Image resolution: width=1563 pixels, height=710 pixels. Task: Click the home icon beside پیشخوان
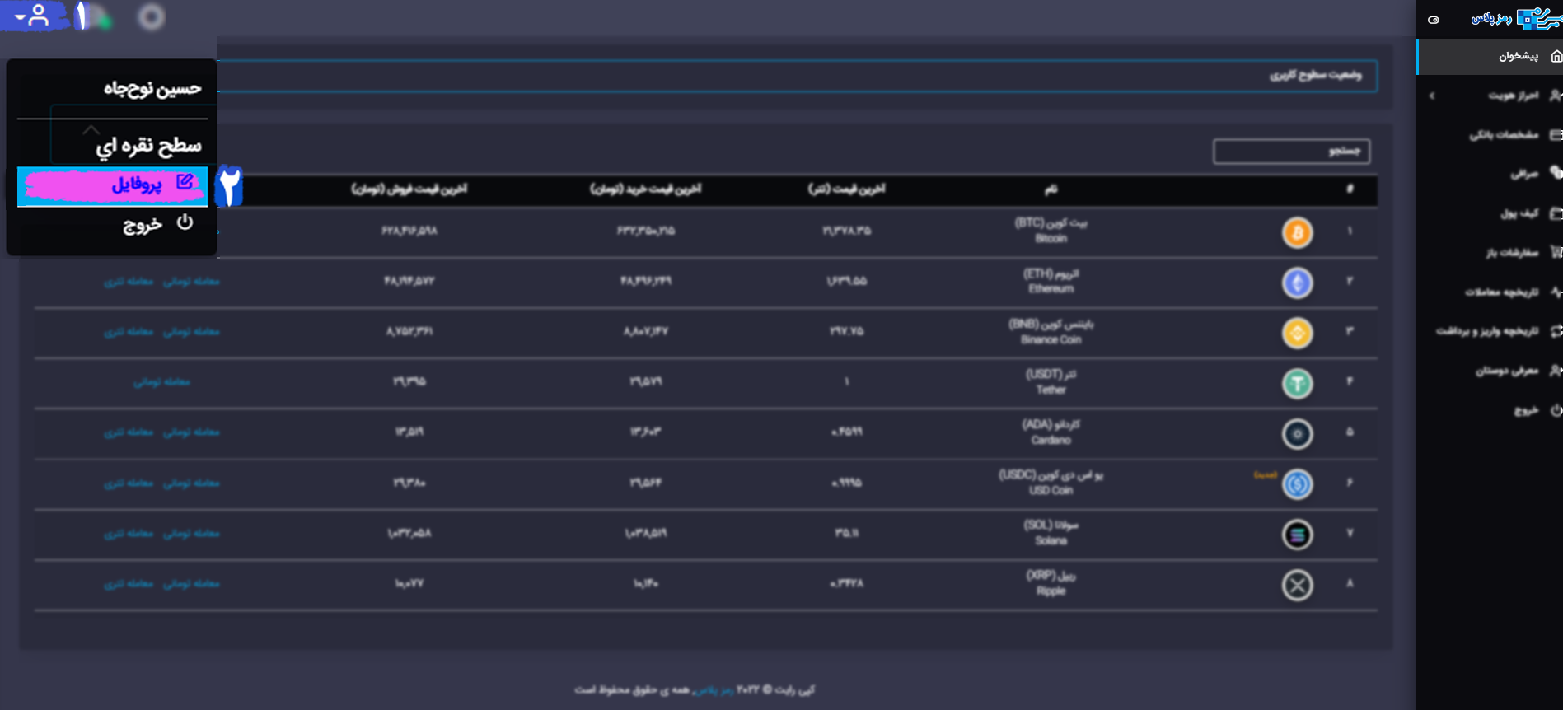click(1556, 56)
